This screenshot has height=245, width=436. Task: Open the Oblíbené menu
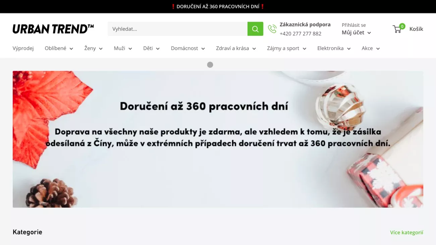point(59,48)
